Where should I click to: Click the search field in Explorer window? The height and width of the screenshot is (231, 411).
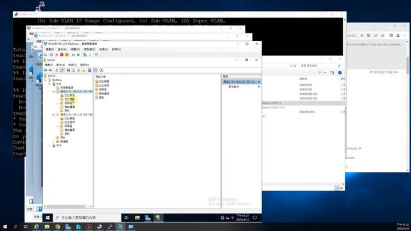click(320, 65)
